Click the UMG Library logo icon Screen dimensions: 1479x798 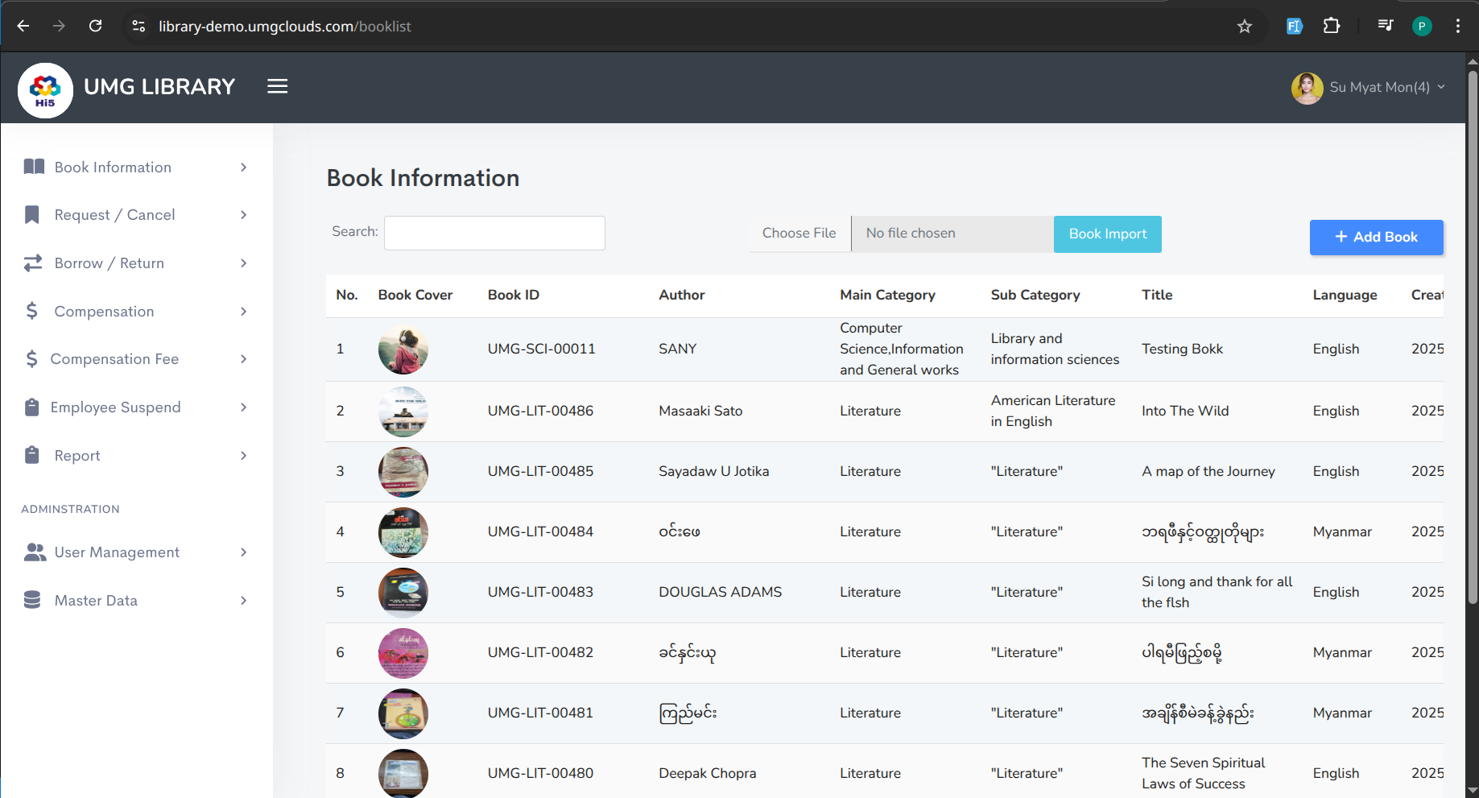45,90
